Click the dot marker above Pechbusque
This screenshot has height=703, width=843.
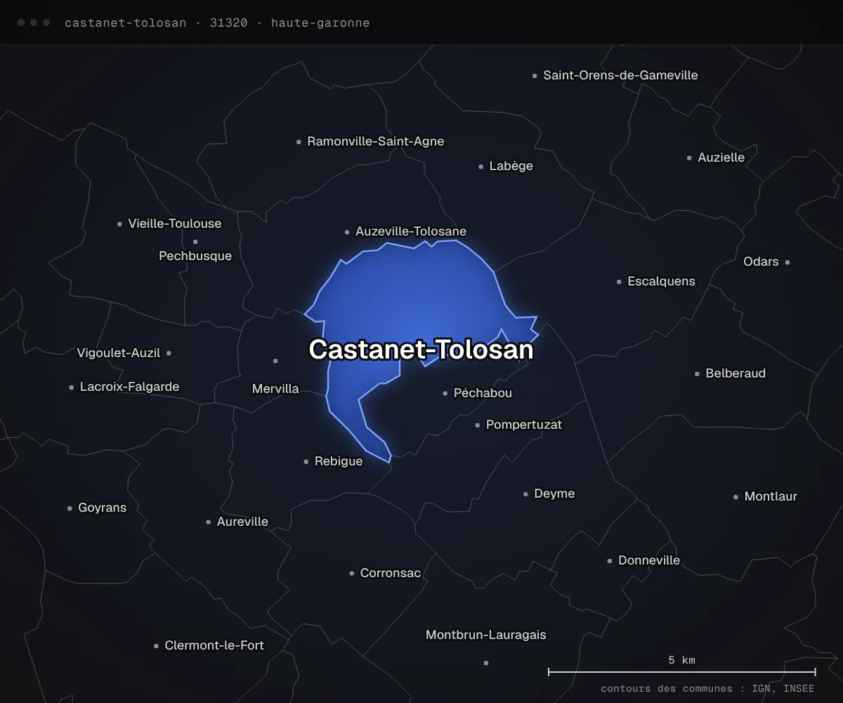point(195,242)
